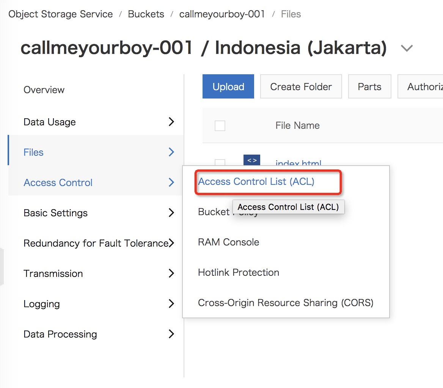Select Access Control List (ACL) menu entry
443x388 pixels.
[x=256, y=182]
